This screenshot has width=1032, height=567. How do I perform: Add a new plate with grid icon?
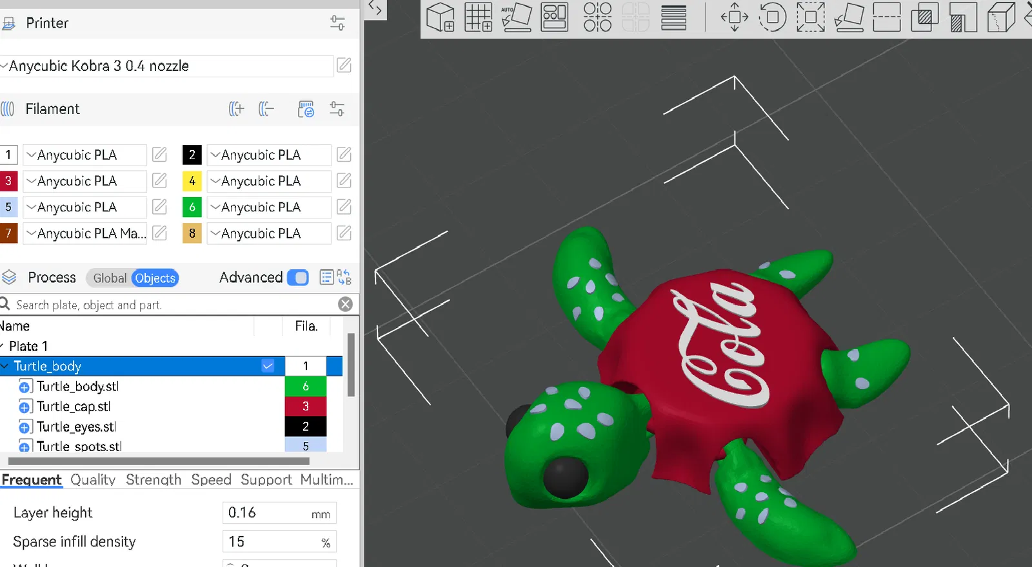coord(479,17)
